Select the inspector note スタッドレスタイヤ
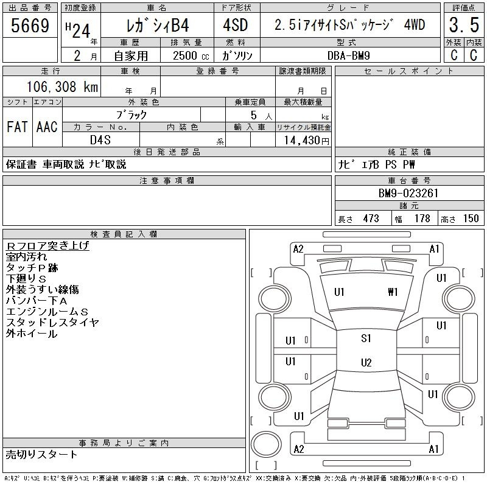487x487 pixels. [x=52, y=323]
